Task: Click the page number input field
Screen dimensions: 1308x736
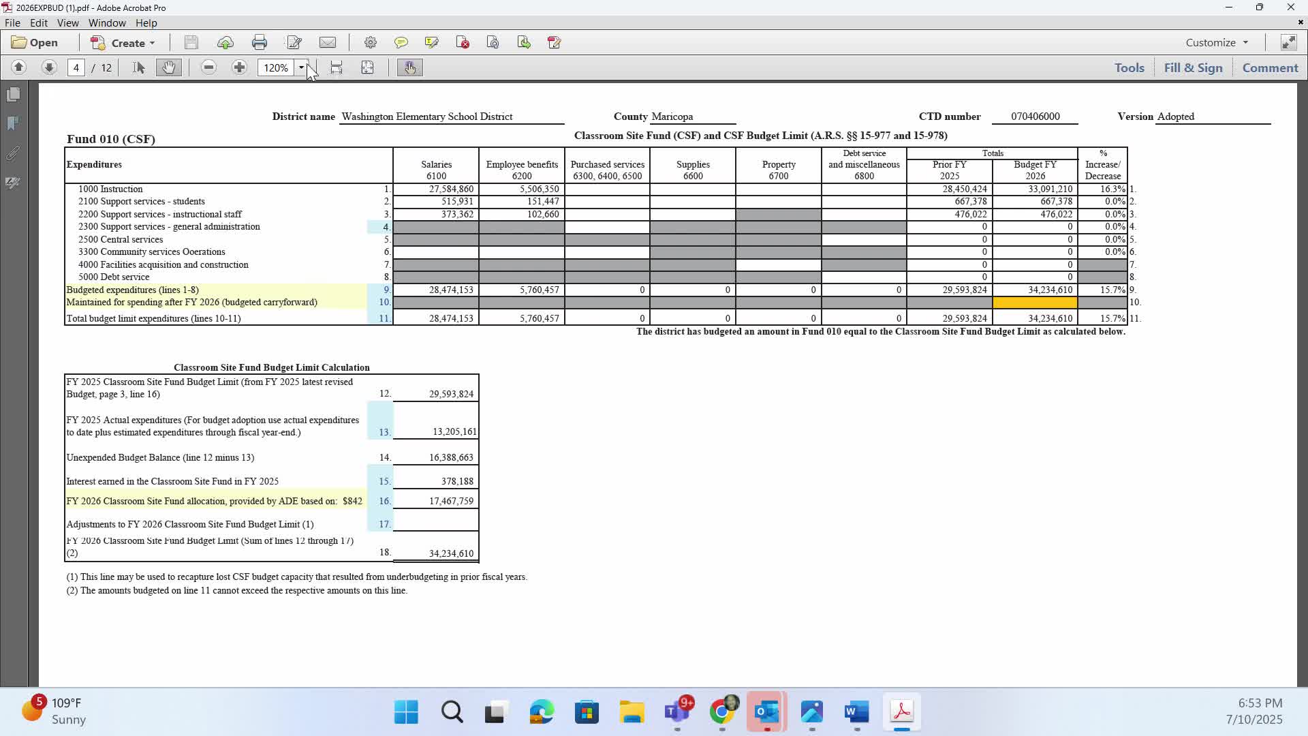Action: coord(76,67)
